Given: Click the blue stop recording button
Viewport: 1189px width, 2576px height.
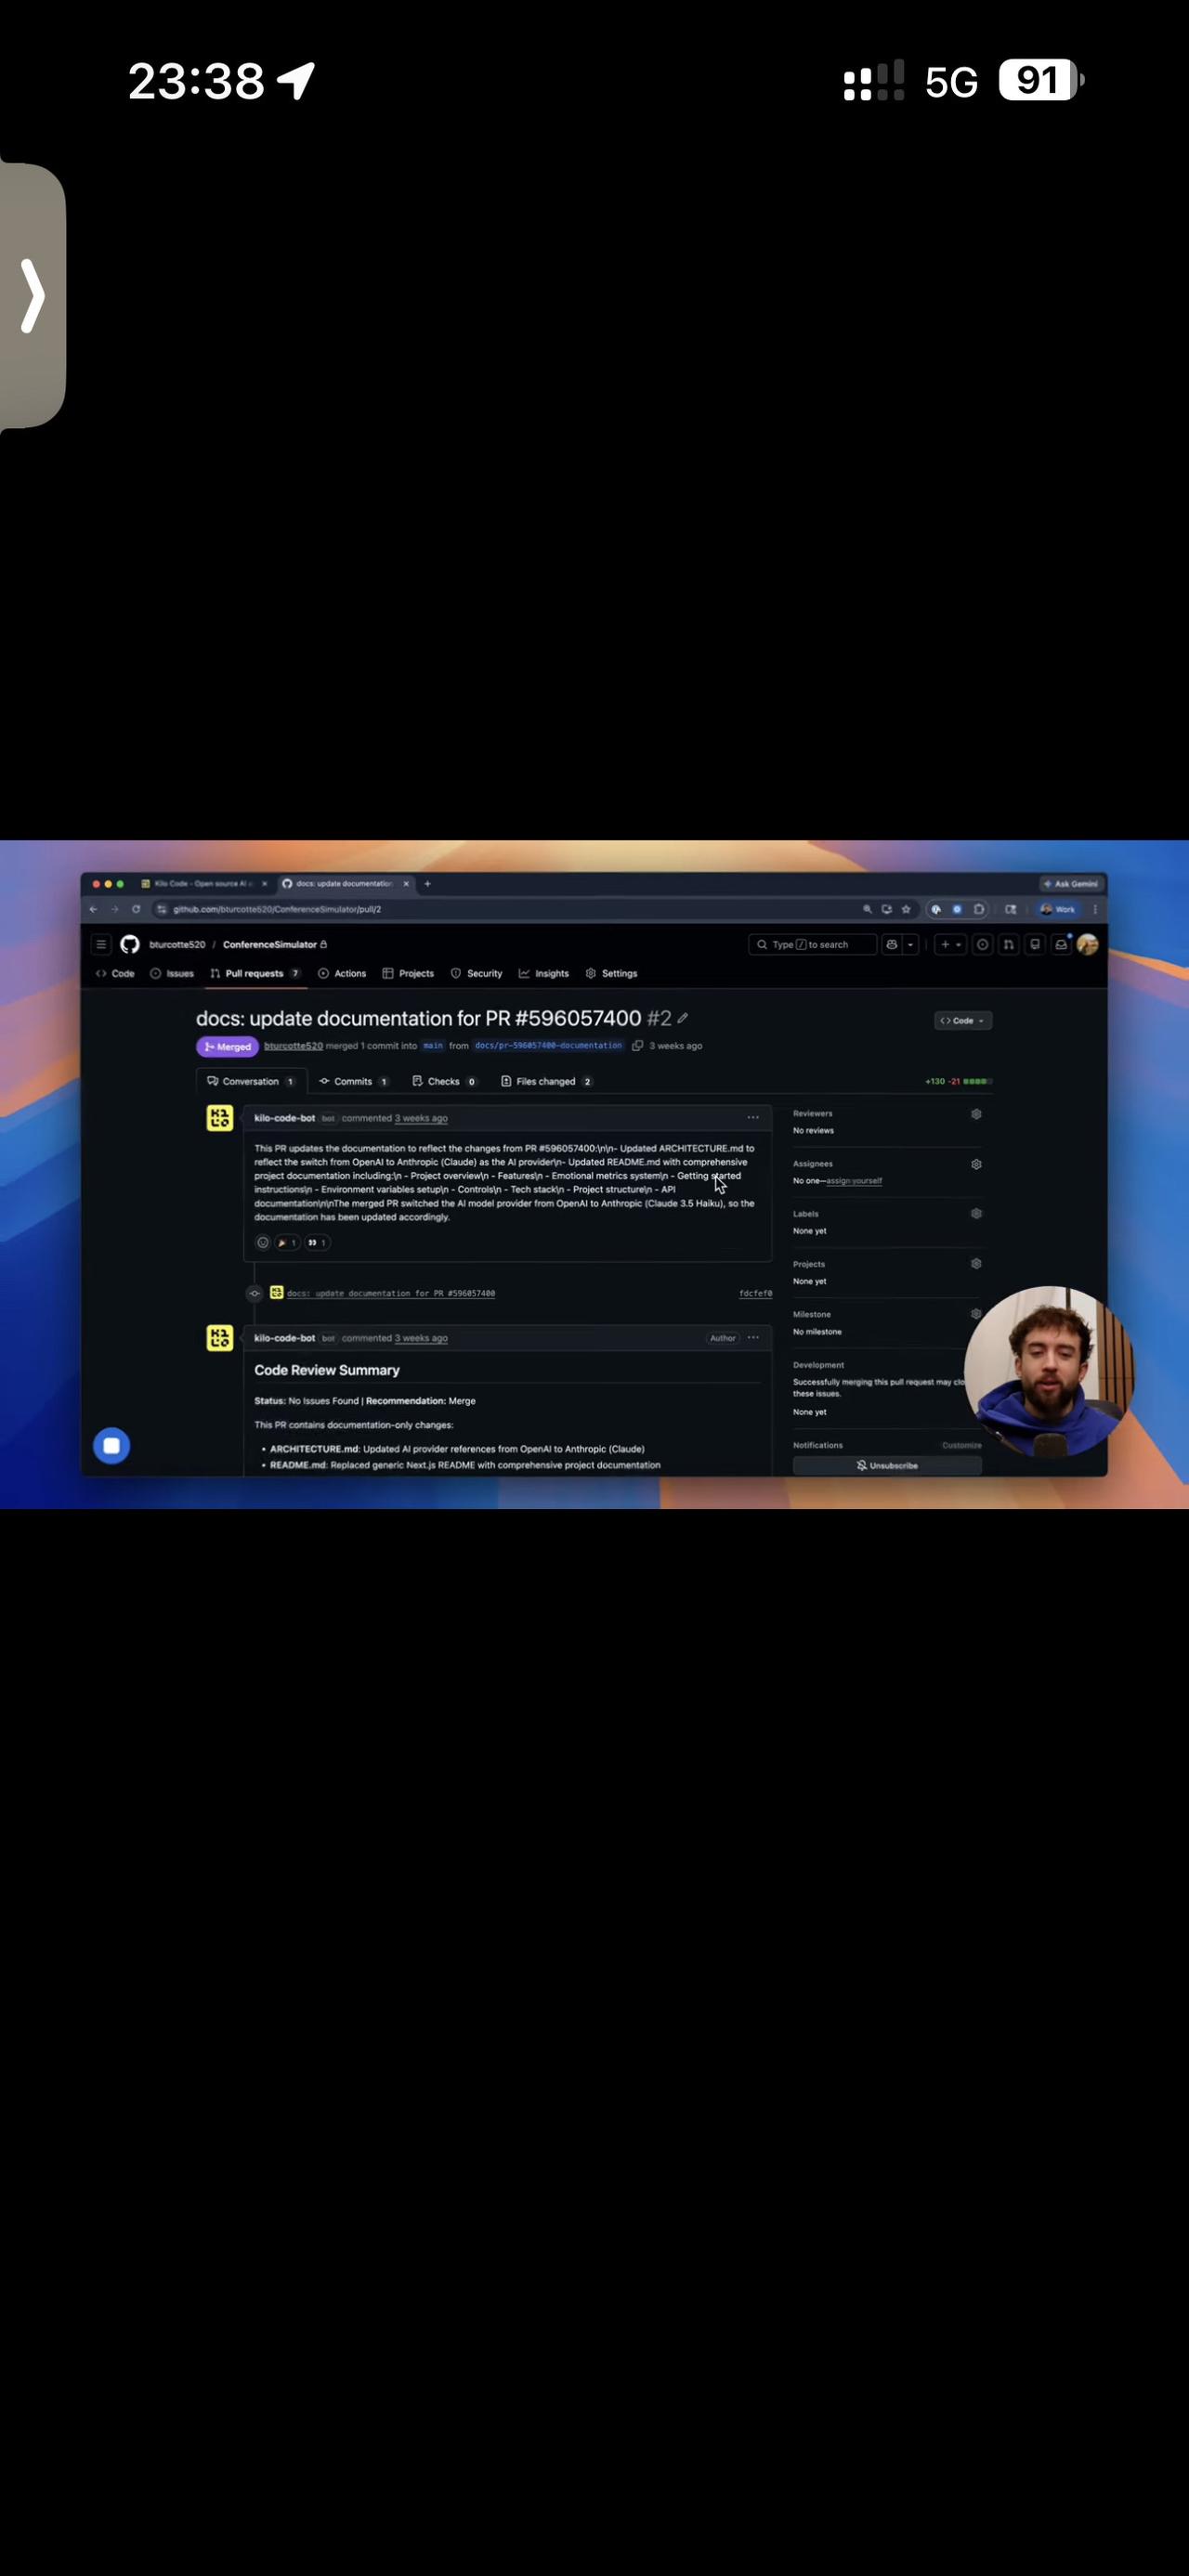Looking at the screenshot, I should 112,1446.
